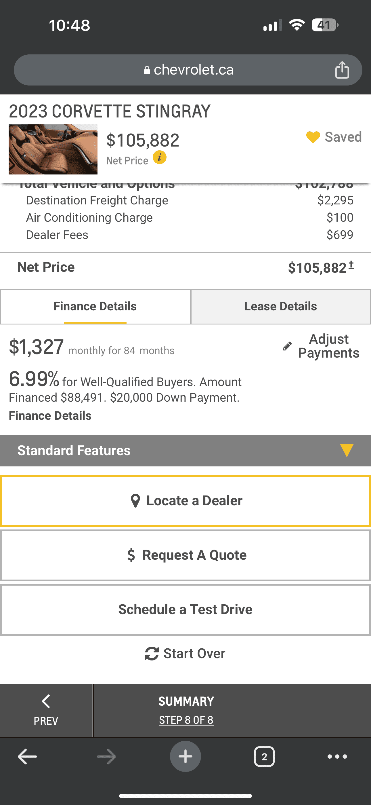This screenshot has height=805, width=371.
Task: Tap the pencil icon beside Adjust Payments
Action: pyautogui.click(x=287, y=346)
